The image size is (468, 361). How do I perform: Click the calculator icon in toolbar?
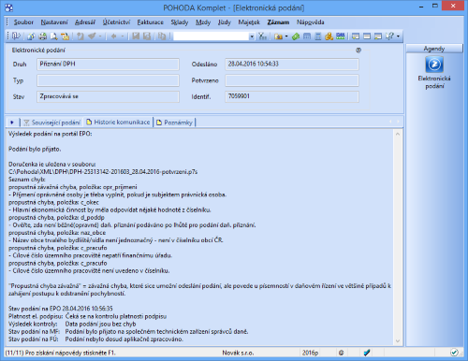click(x=318, y=36)
